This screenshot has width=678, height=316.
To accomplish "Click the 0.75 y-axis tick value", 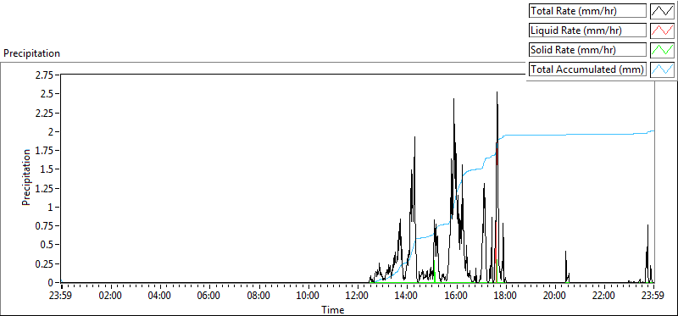I will (46, 225).
